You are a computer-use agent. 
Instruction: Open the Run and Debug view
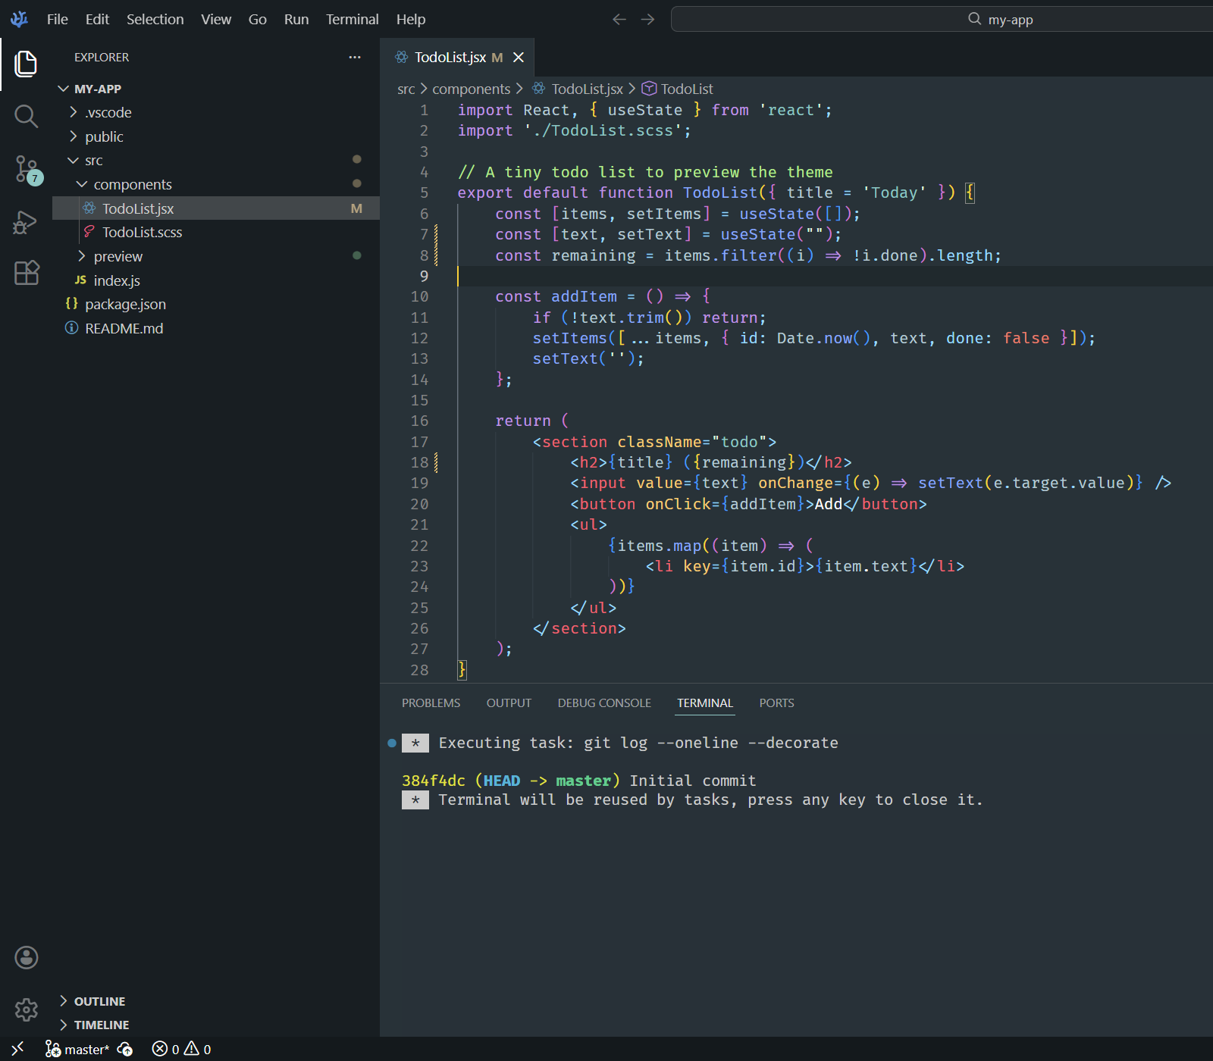click(x=26, y=222)
